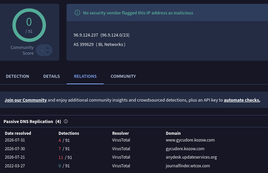Click VirusTotal resolver in the anydesk row
This screenshot has width=268, height=173.
coord(121,157)
